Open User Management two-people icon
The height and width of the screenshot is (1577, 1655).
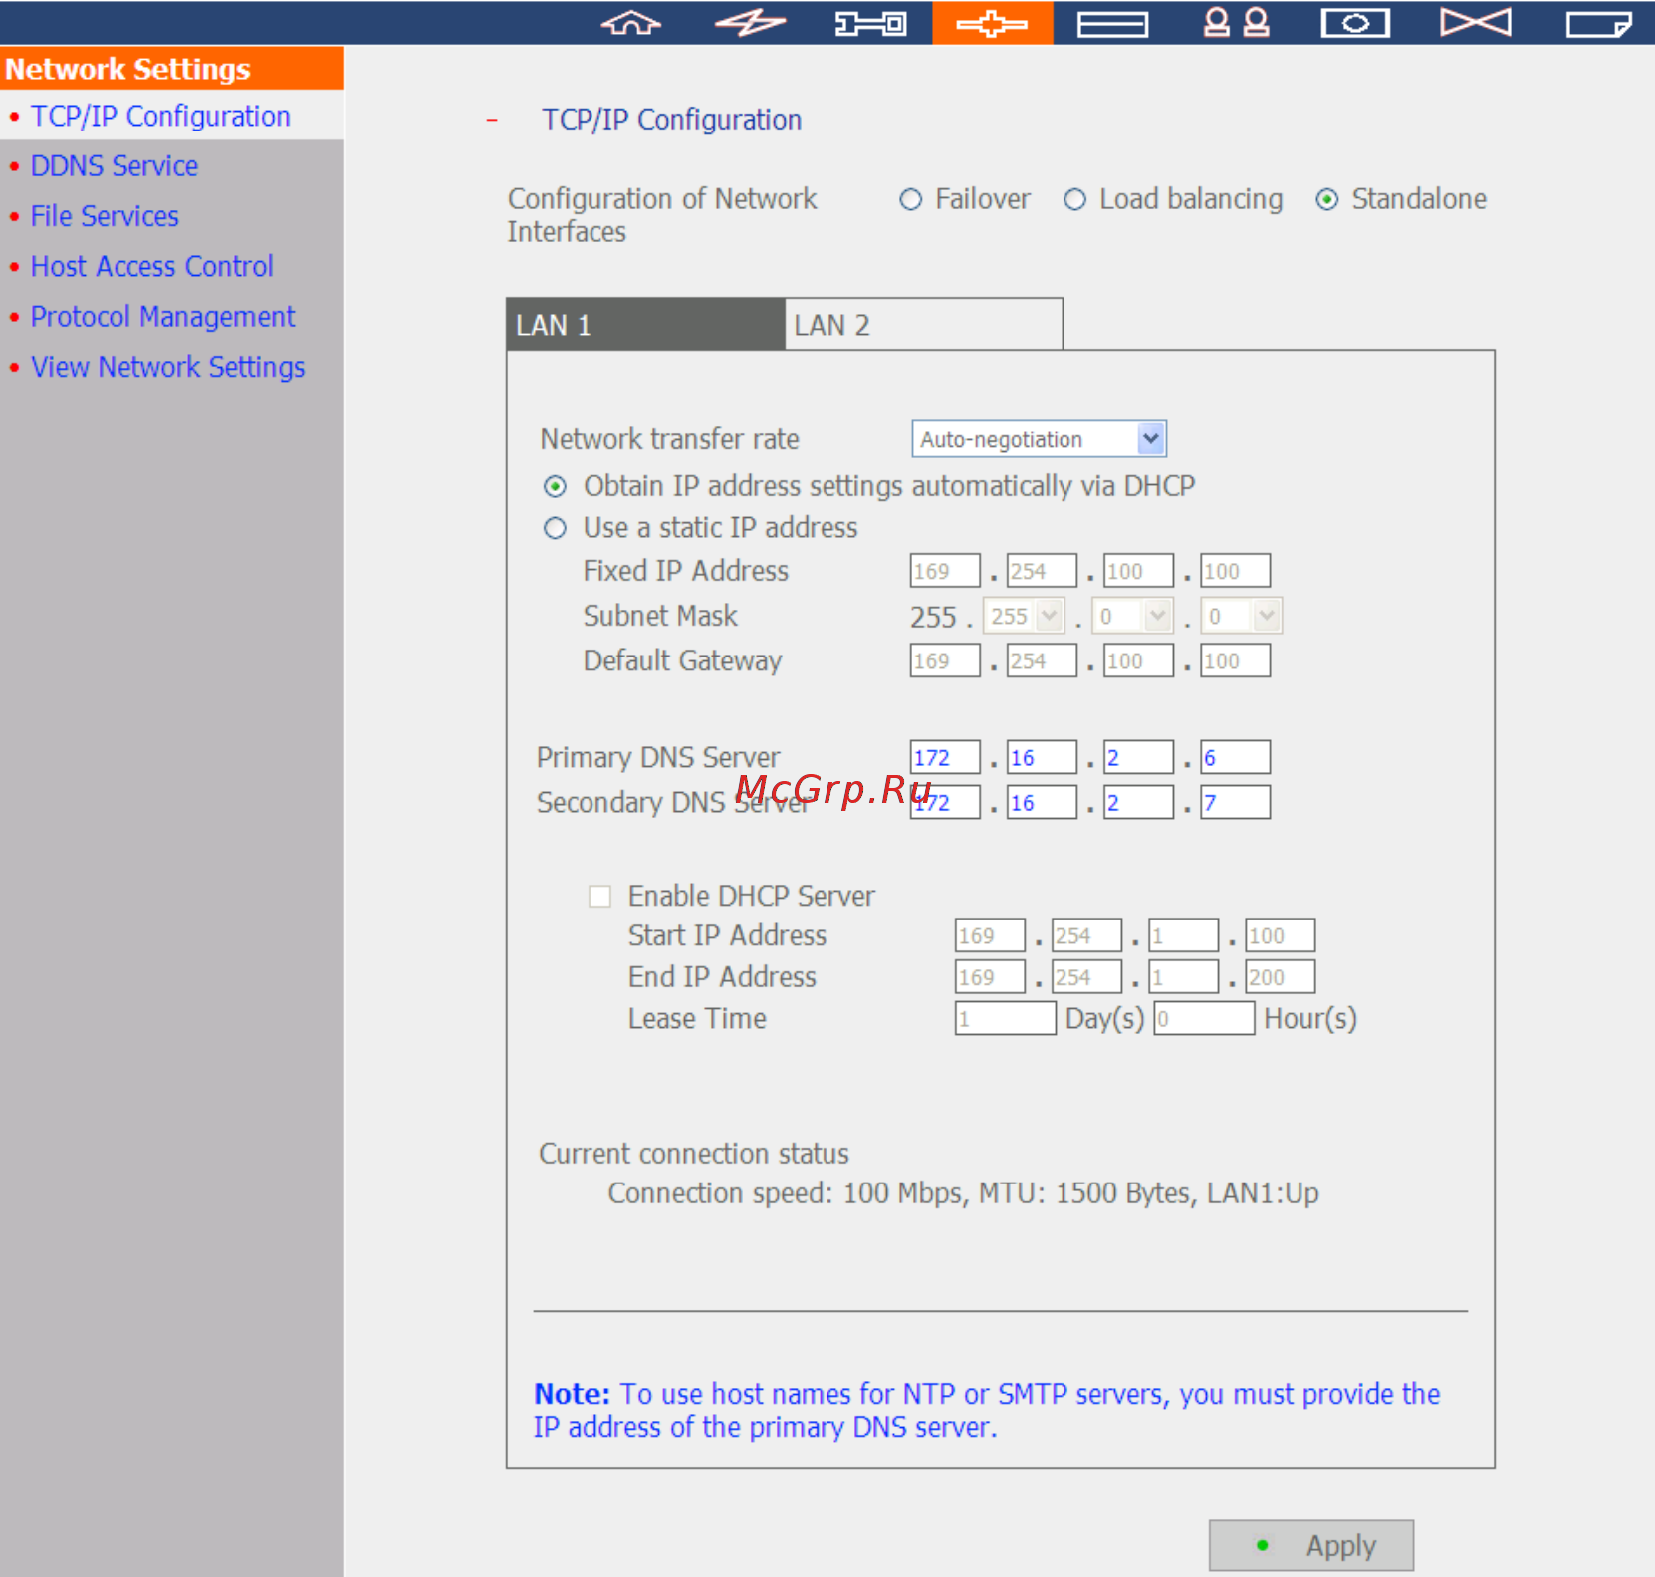(1236, 22)
